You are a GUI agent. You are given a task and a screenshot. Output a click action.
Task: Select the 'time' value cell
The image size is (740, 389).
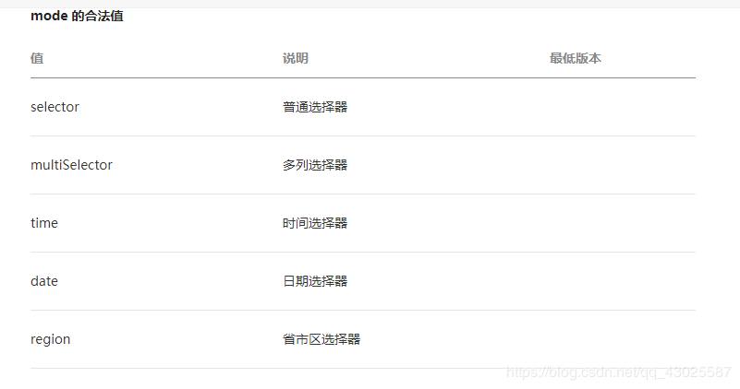(44, 223)
